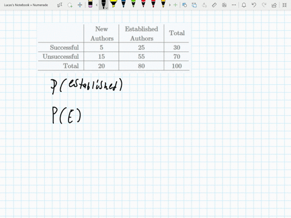The height and width of the screenshot is (218, 291).
Task: Pick the yellow highlighter
Action: pos(113,4)
